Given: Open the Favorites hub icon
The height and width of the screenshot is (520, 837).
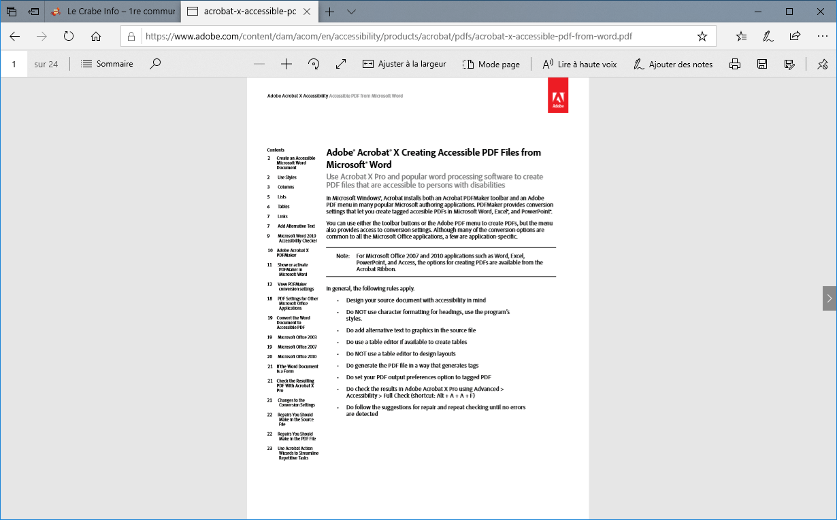Looking at the screenshot, I should tap(742, 36).
